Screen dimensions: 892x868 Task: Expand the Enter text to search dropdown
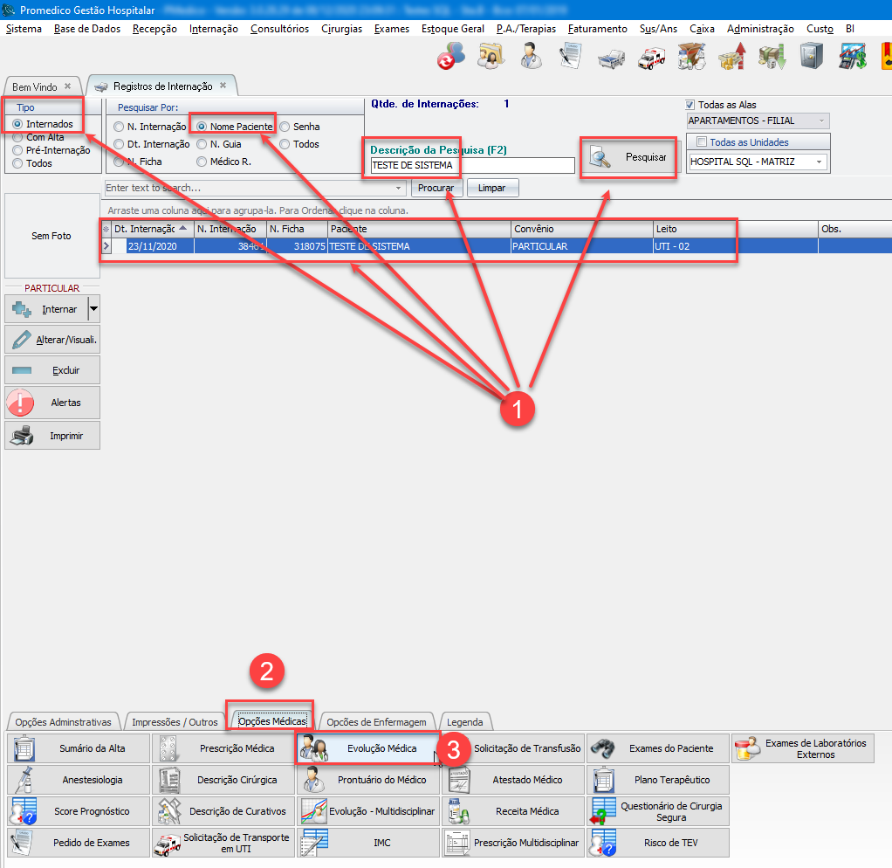[399, 188]
